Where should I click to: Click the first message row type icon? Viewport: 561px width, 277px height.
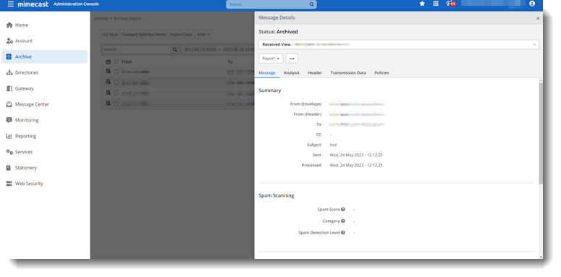coord(108,71)
